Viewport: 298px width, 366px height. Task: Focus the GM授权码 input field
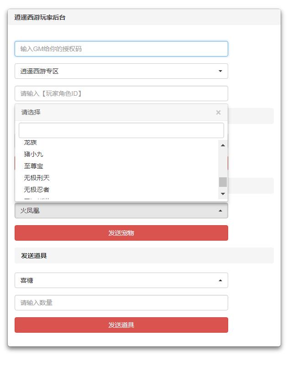(x=121, y=49)
